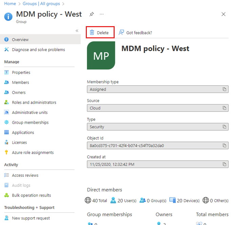Copy the Source field value
Screen dimensions: 231x225
point(224,108)
